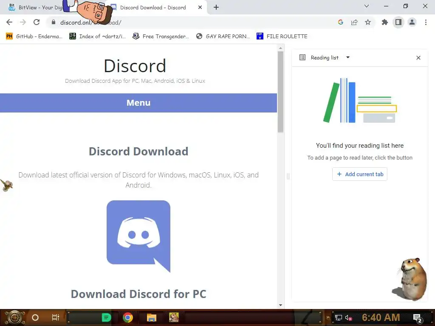Click the page scrollbar thumb

pyautogui.click(x=280, y=92)
